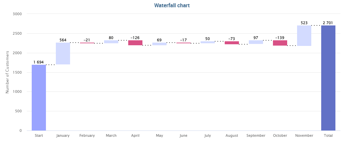The height and width of the screenshot is (148, 344).
Task: Click the 3000 y-axis tick label
Action: click(x=18, y=14)
